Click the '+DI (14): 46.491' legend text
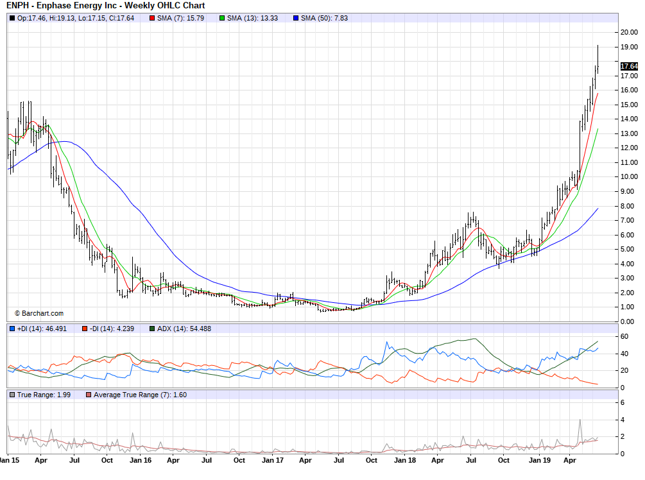 [x=42, y=329]
